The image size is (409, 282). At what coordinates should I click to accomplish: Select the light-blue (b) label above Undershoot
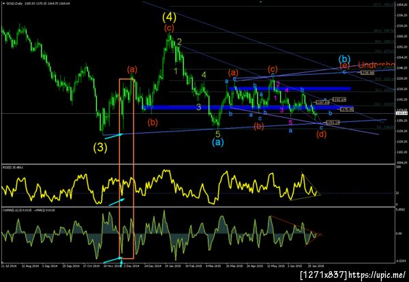pos(344,59)
